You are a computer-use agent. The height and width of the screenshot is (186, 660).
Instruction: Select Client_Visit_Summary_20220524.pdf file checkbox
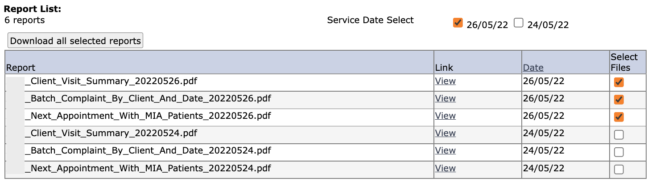[619, 135]
